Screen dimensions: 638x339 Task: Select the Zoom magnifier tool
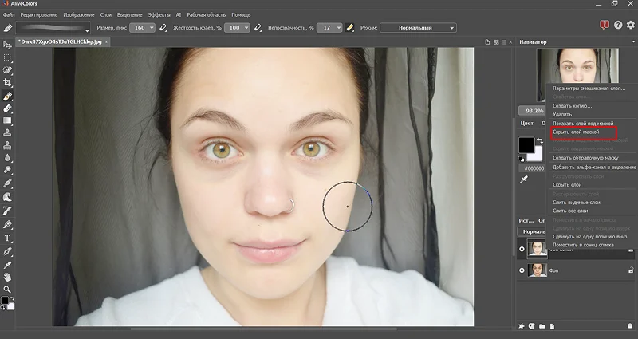pos(7,290)
